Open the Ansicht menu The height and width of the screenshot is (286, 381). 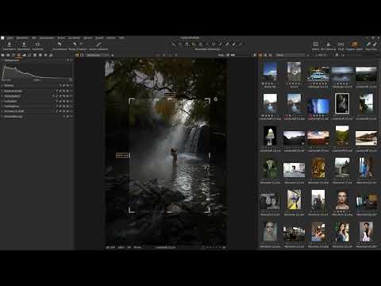99,38
